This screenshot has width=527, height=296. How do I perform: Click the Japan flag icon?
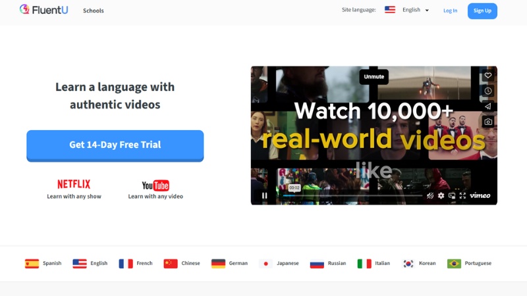[266, 264]
